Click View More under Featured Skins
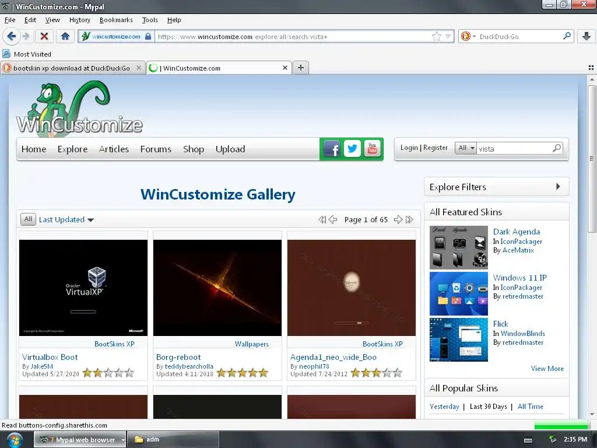 [547, 369]
